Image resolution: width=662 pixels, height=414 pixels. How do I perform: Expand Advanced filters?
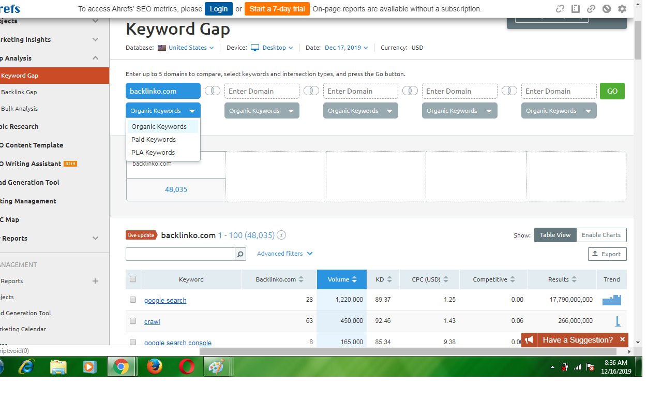point(284,254)
